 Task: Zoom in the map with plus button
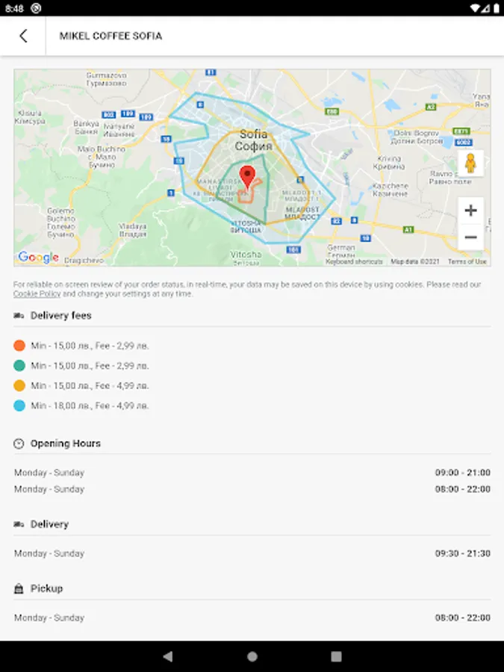pyautogui.click(x=470, y=211)
